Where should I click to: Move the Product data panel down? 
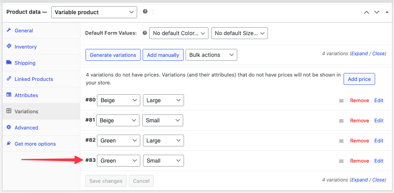(376, 12)
